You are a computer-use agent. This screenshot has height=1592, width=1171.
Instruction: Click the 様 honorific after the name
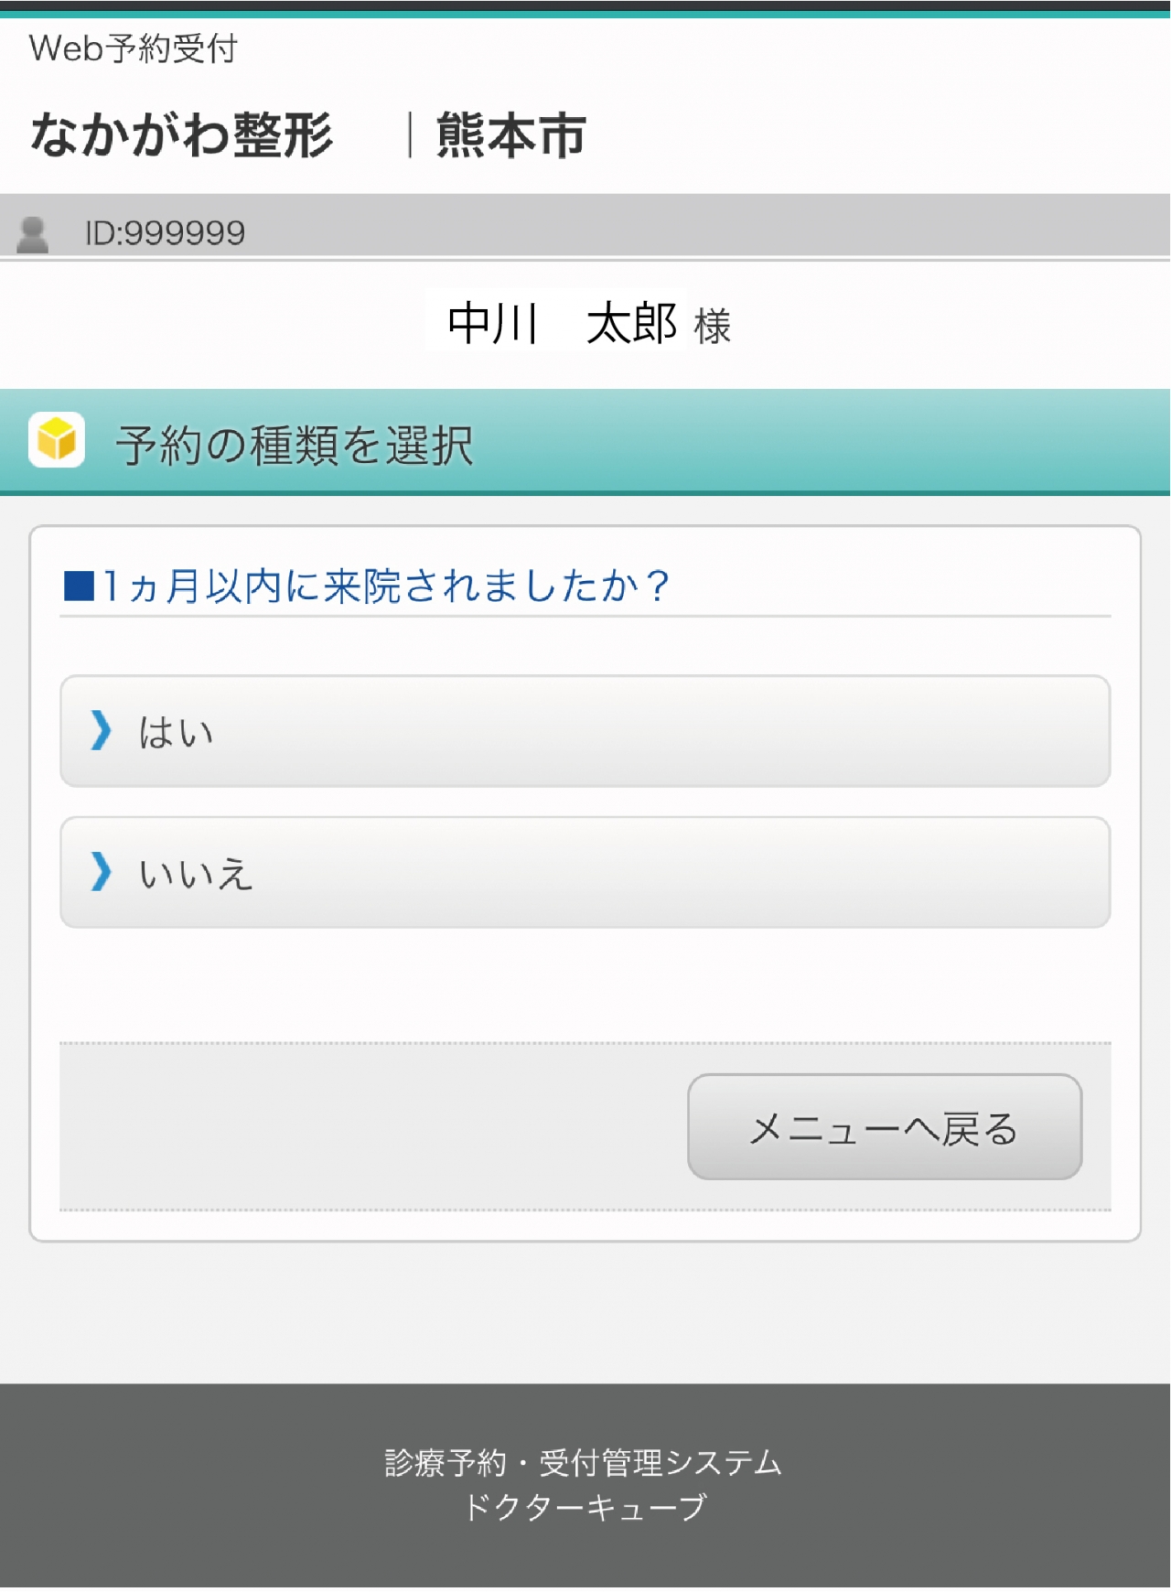point(713,327)
